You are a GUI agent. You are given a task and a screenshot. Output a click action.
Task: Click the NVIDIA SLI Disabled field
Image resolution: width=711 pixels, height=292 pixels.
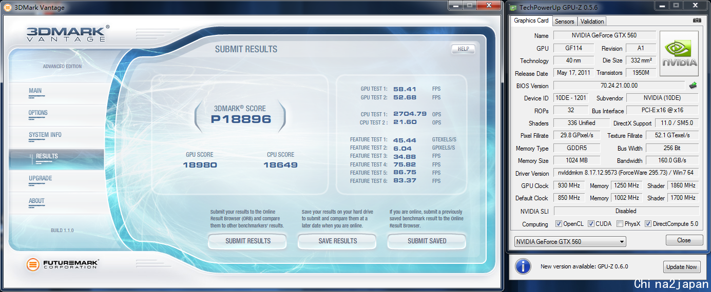point(626,211)
